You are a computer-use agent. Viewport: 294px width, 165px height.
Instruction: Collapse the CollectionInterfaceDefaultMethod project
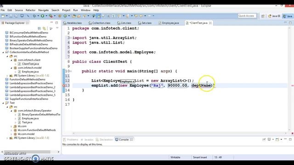(x=3, y=52)
